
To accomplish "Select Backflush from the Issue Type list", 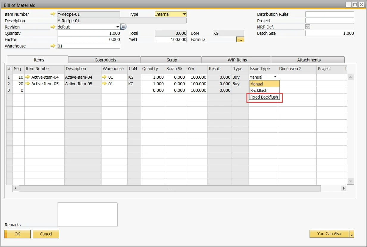I will coord(264,91).
